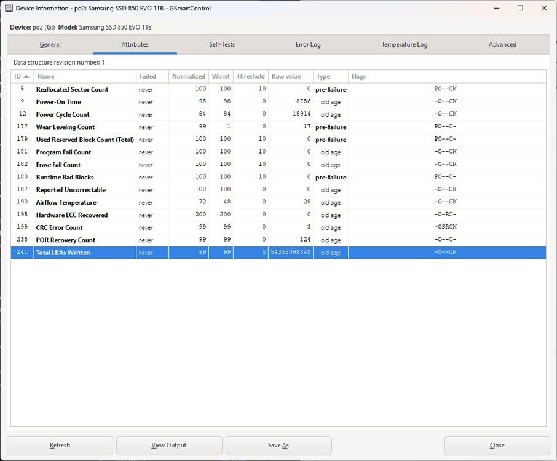This screenshot has width=557, height=461.
Task: Maximize the Device Information window
Action: coord(520,8)
